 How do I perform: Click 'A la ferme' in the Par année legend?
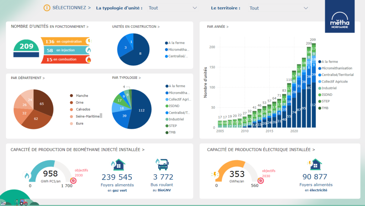tap(330, 62)
